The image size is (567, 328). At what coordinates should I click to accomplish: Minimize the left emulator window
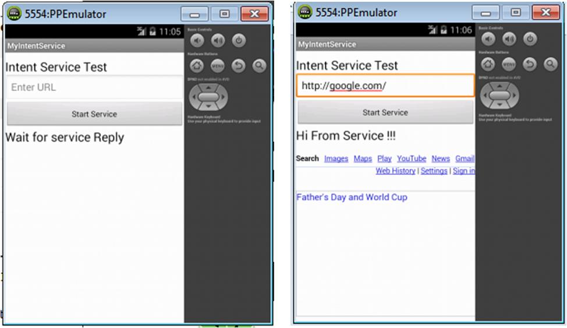point(194,14)
